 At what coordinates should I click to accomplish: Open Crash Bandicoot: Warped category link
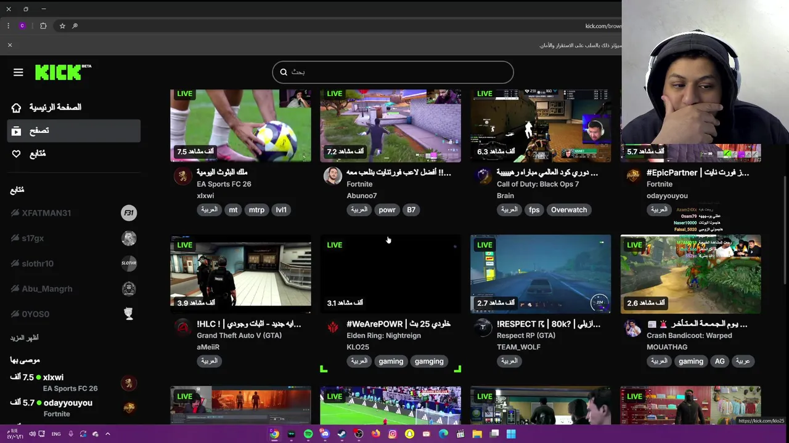coord(689,335)
